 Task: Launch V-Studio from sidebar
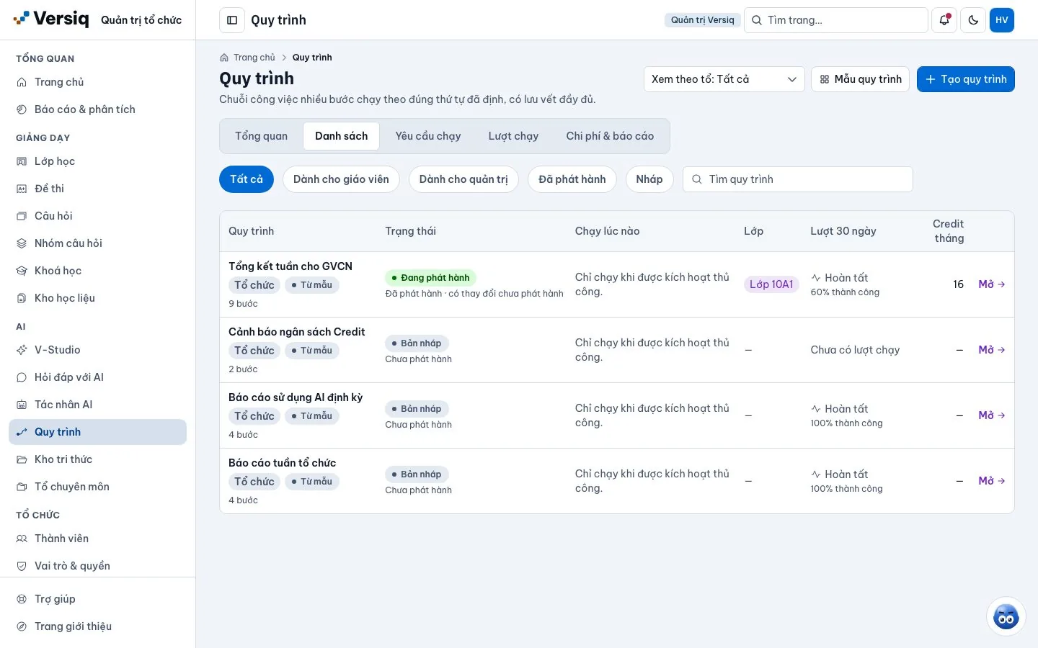click(97, 350)
